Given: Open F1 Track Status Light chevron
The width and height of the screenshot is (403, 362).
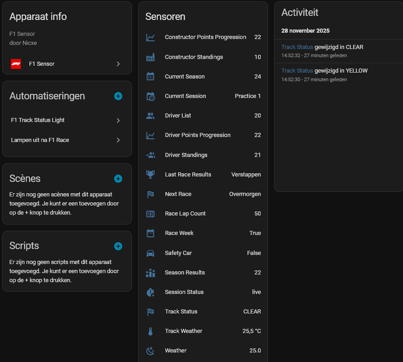Looking at the screenshot, I should [x=118, y=121].
